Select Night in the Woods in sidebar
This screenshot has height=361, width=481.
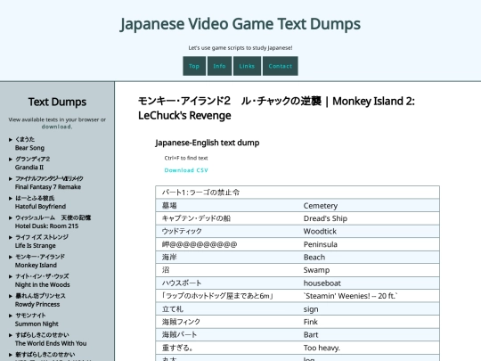[43, 281]
